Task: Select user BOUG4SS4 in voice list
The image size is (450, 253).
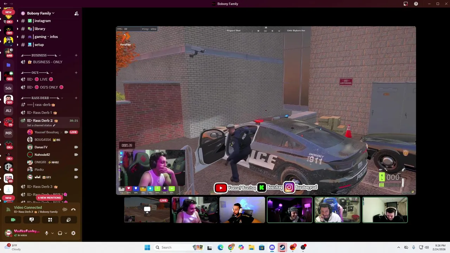Action: point(43,140)
